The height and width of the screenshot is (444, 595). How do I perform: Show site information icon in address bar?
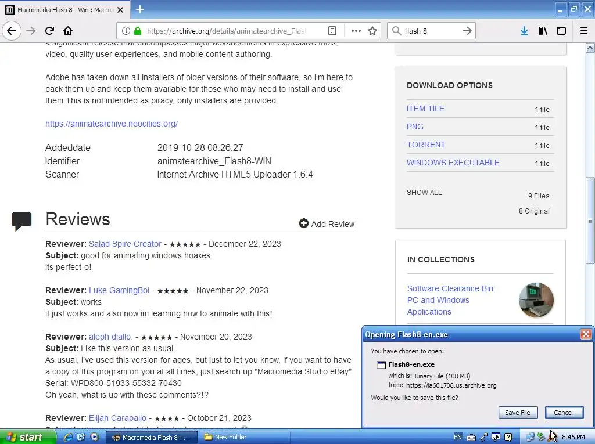coord(126,31)
